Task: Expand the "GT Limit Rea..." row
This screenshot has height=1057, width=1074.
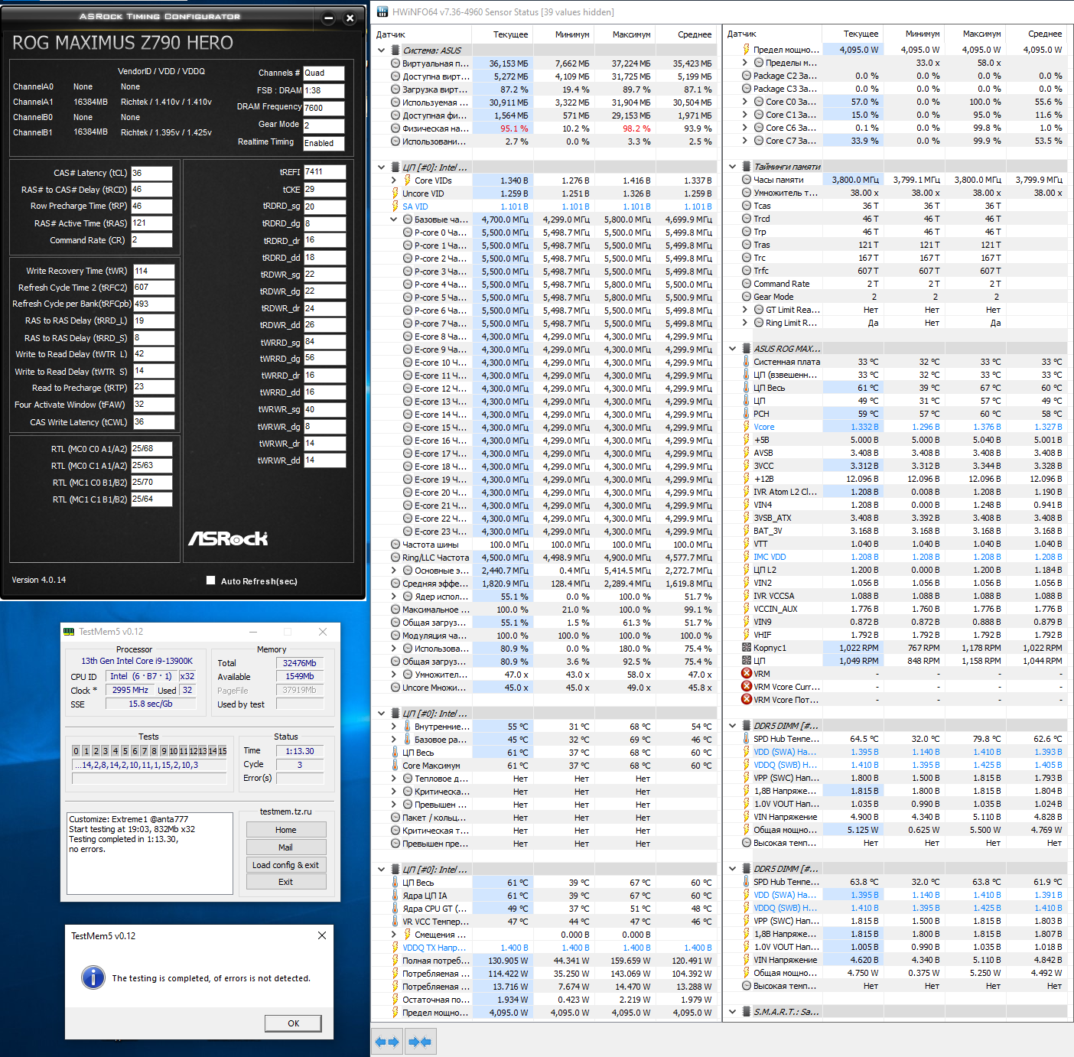Action: pyautogui.click(x=745, y=310)
